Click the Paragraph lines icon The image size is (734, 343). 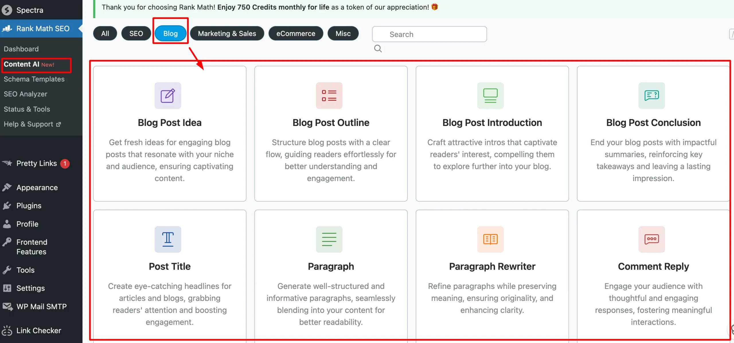coord(329,239)
